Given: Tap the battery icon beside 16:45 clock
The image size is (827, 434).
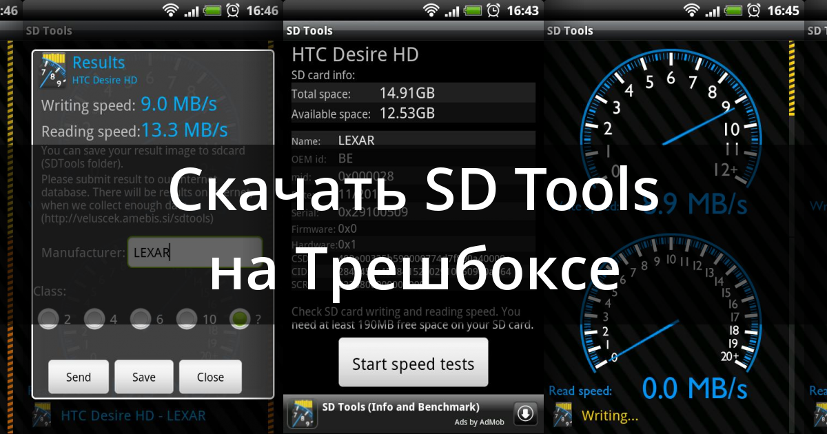Looking at the screenshot, I should pos(732,10).
